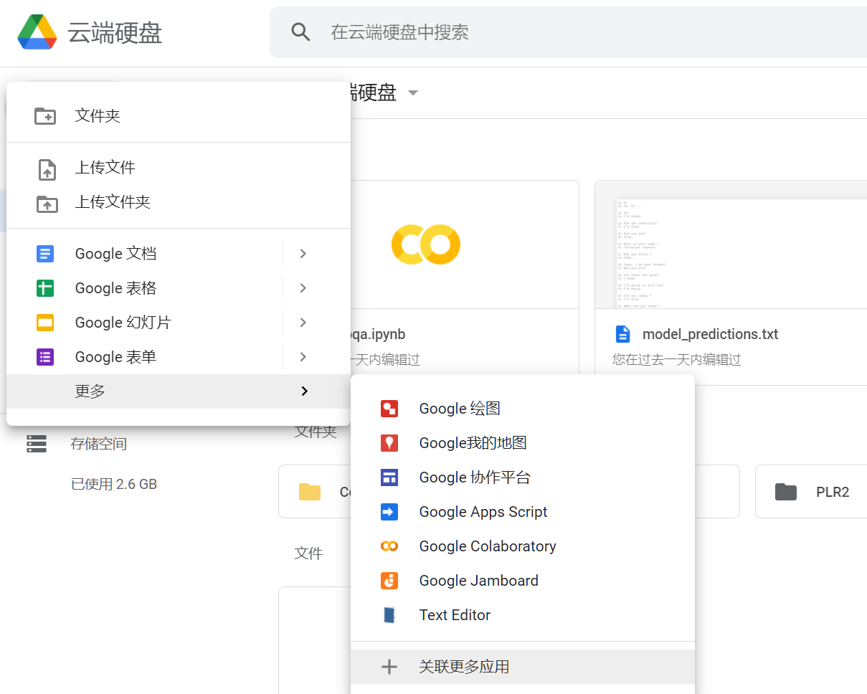Click the Text Editor notebook icon
The height and width of the screenshot is (694, 867).
[389, 615]
